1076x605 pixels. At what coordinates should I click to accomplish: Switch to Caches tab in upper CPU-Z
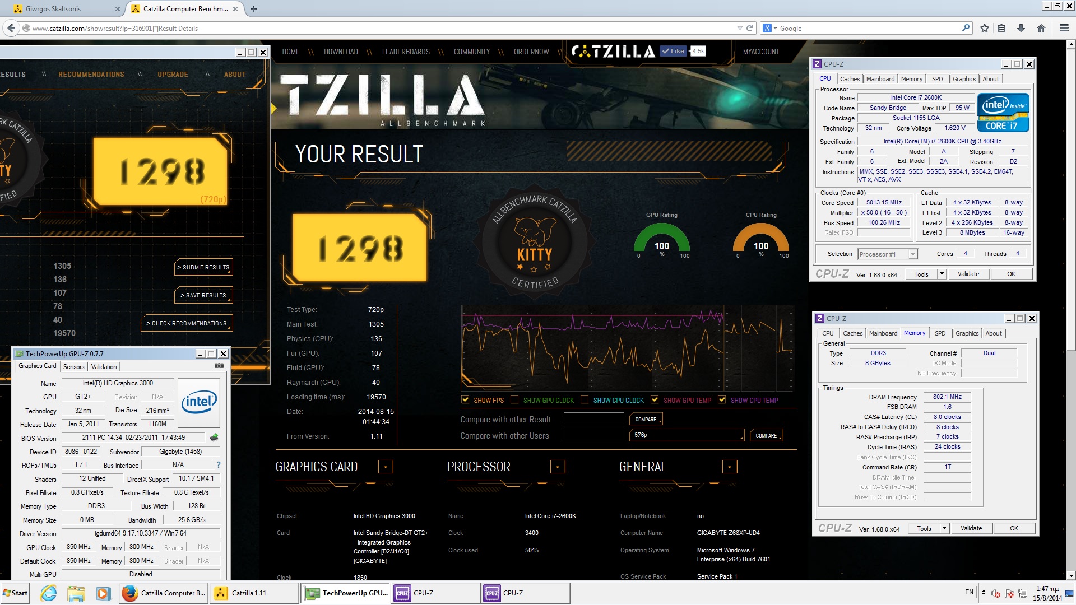(850, 79)
